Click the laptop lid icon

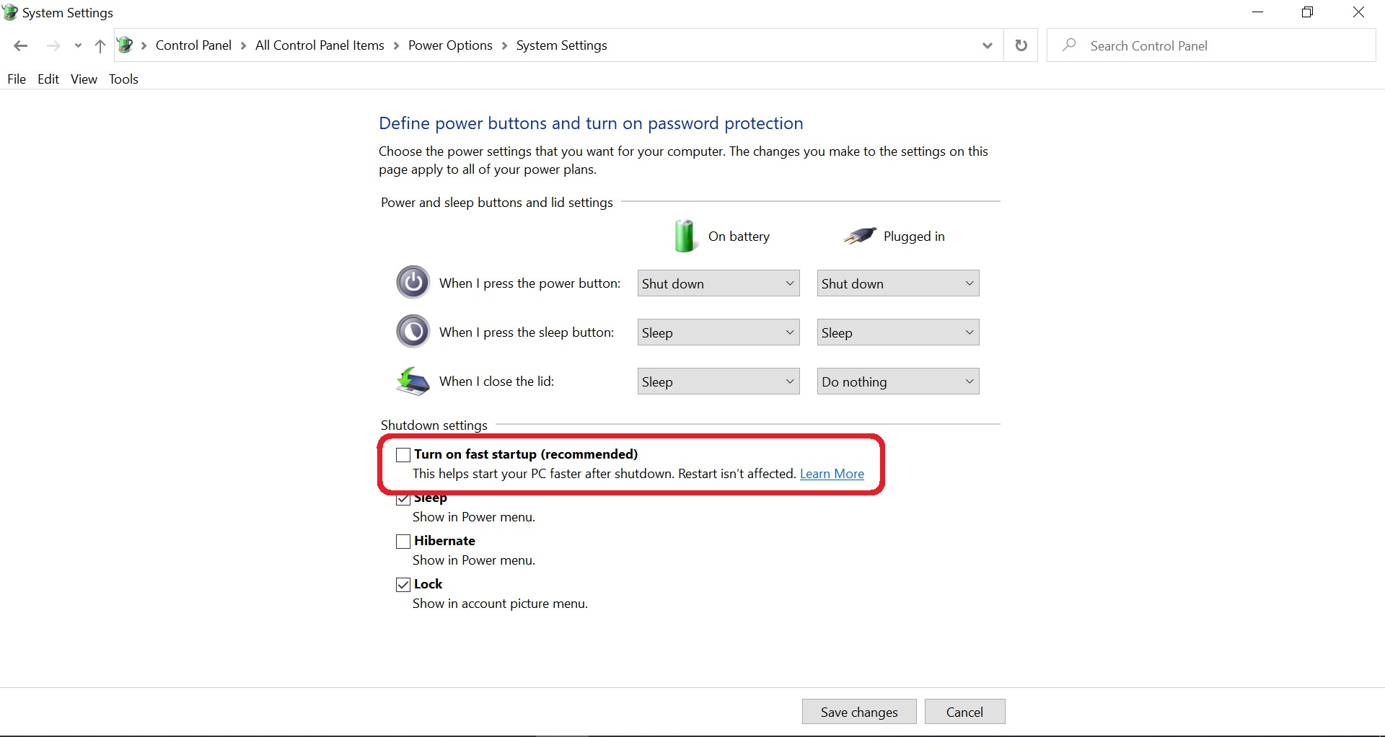tap(413, 381)
